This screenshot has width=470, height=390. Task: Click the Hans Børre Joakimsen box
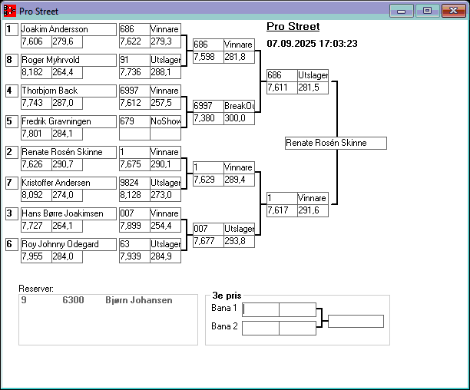[68, 213]
